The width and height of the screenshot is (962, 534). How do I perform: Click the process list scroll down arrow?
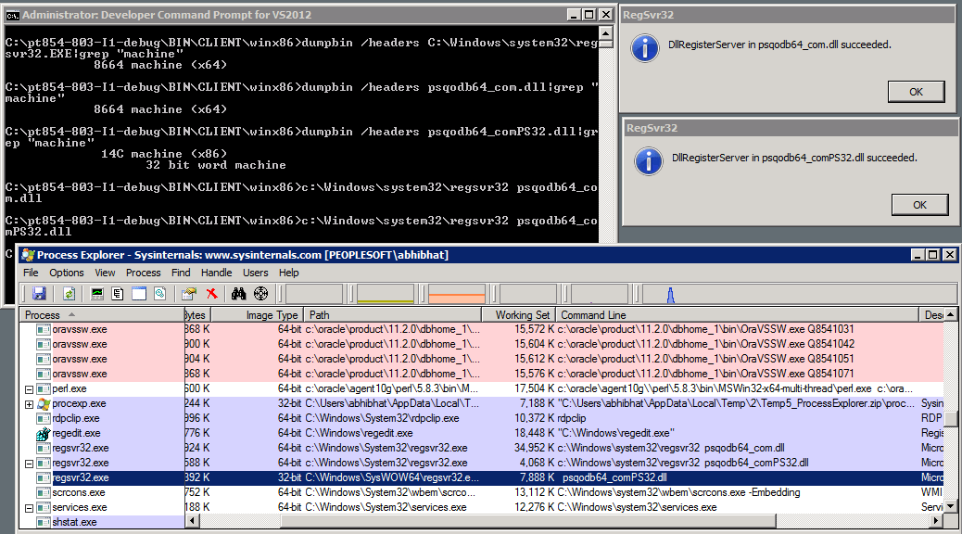coord(950,506)
